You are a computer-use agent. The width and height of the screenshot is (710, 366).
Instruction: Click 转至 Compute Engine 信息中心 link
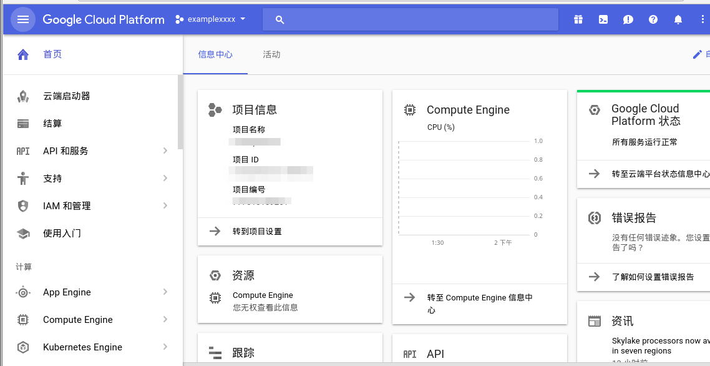pos(480,304)
